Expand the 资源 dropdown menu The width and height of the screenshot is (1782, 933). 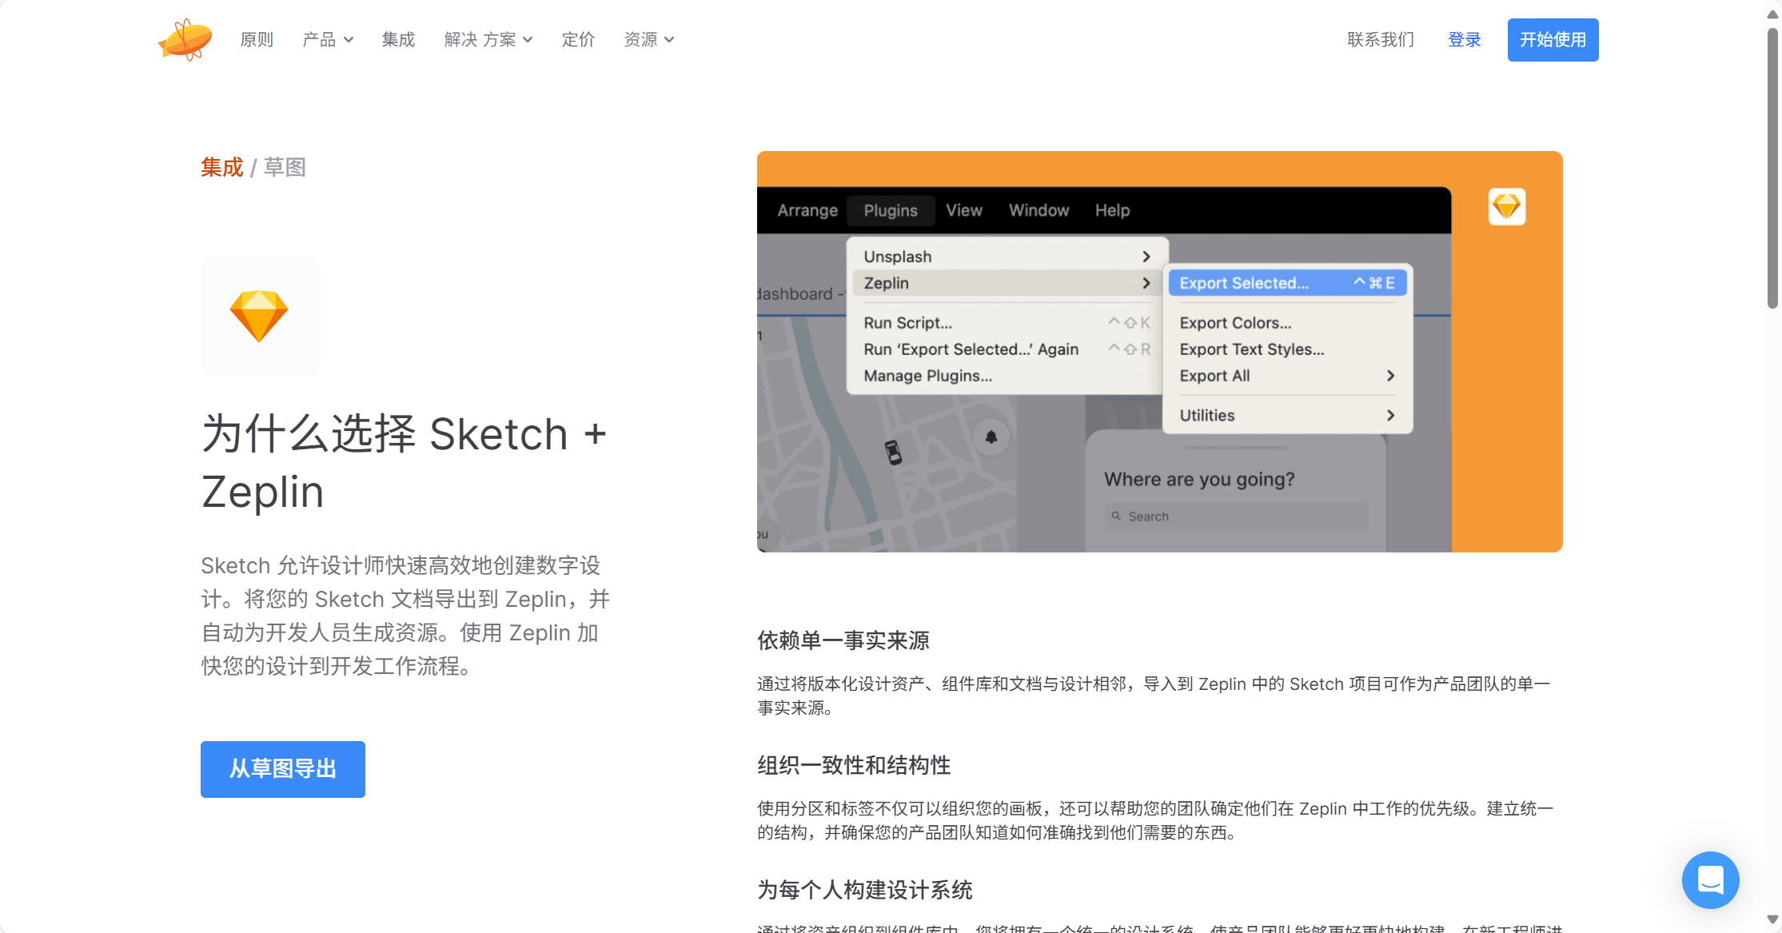pyautogui.click(x=648, y=40)
